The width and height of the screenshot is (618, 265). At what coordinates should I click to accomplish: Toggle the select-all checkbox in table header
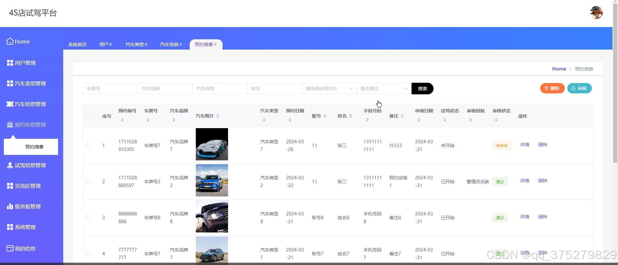click(88, 116)
